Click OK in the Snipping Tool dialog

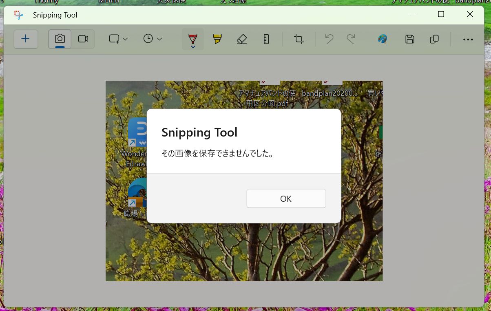click(286, 199)
